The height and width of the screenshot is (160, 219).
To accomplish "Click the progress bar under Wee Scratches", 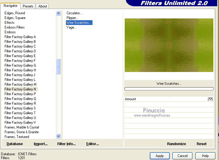I will [x=169, y=89].
